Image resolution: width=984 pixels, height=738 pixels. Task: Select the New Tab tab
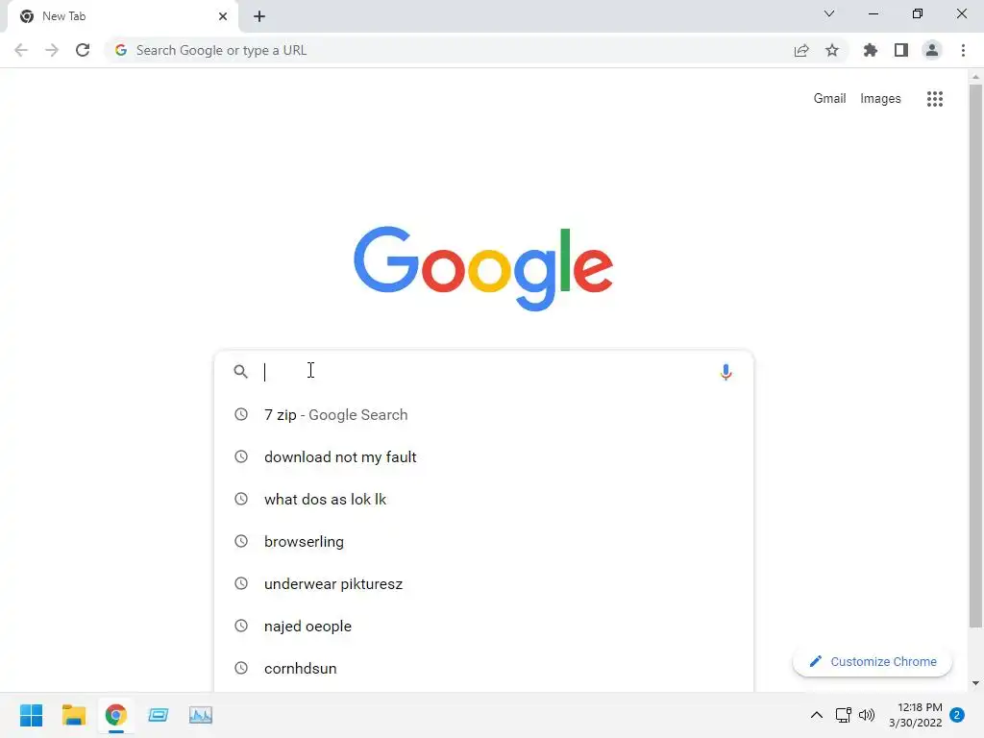coord(123,16)
